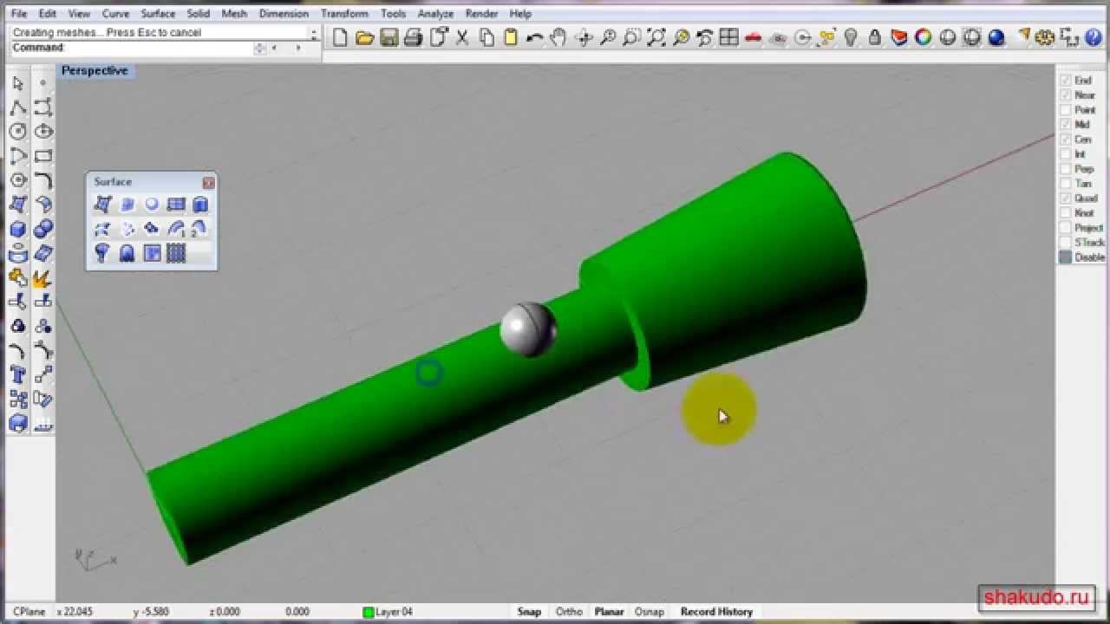
Task: Click the Help question mark icon
Action: 1094,37
